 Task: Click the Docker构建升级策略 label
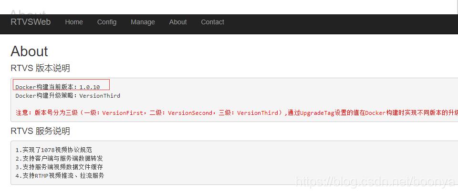click(x=46, y=96)
